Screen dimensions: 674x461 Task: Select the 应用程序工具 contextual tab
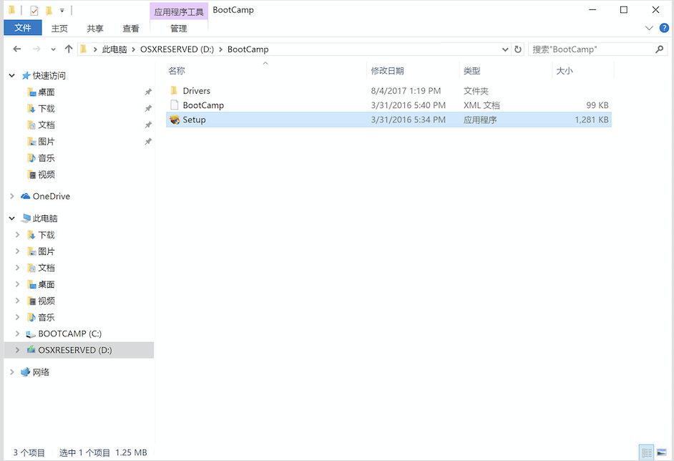click(x=179, y=11)
